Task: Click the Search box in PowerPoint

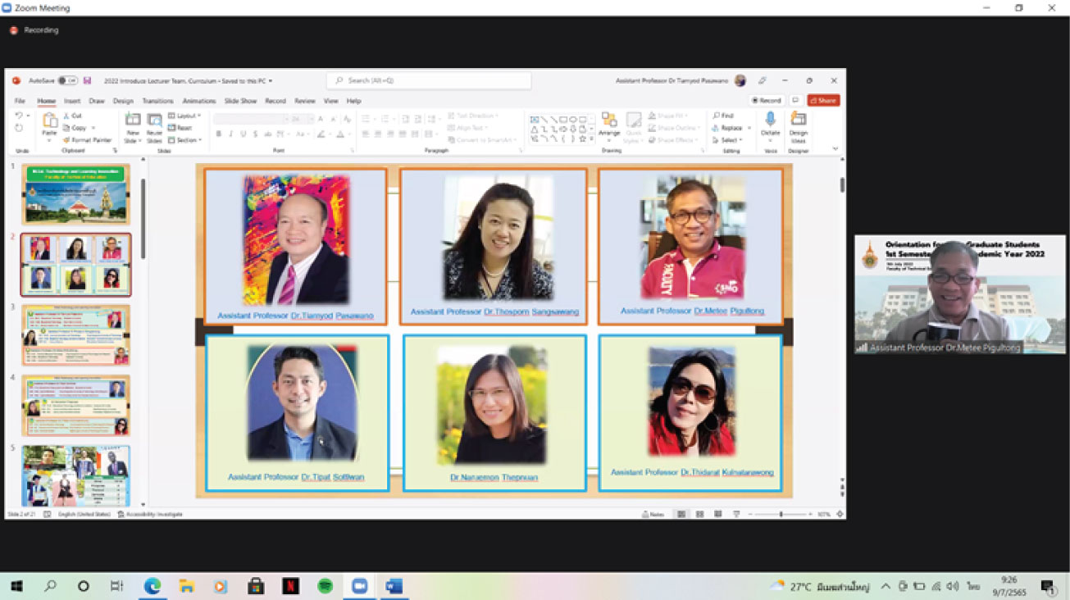Action: coord(429,80)
